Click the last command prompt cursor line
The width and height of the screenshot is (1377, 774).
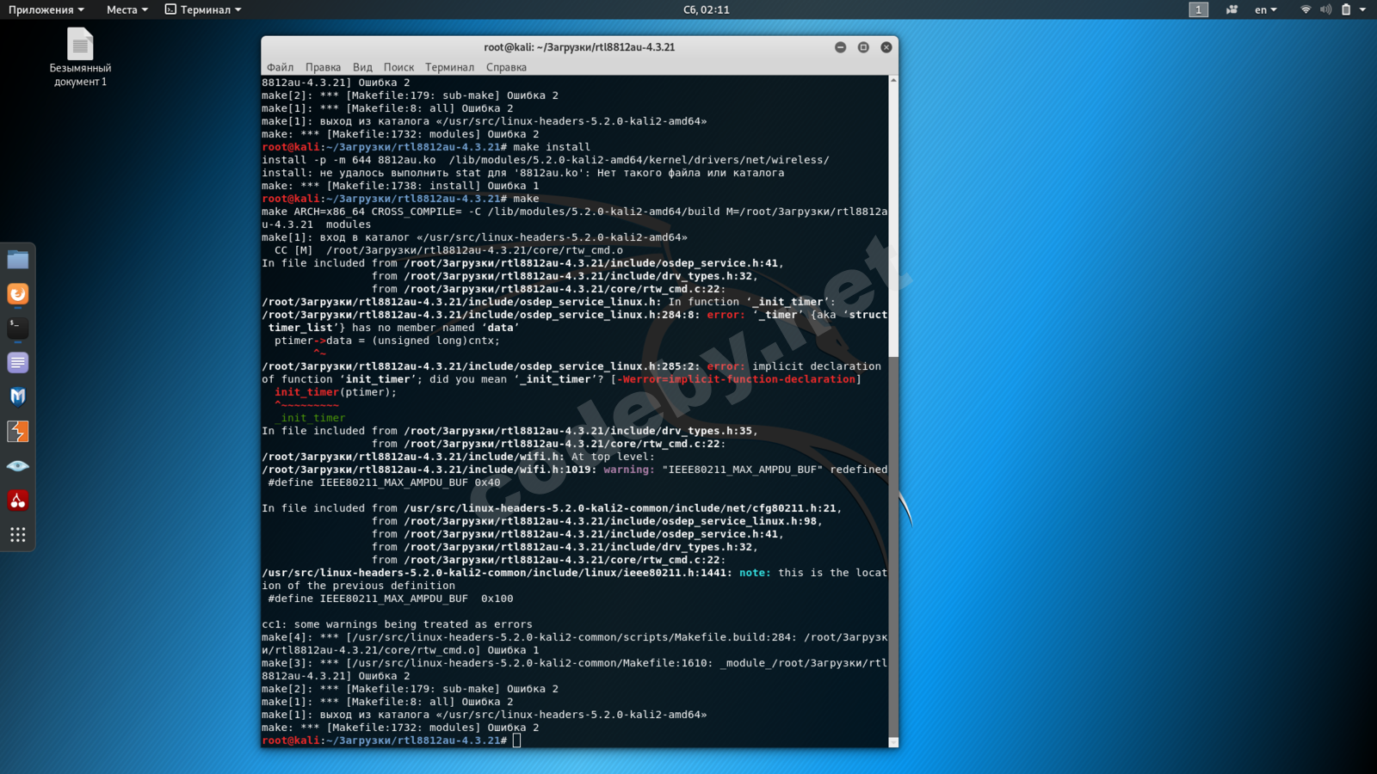(391, 740)
